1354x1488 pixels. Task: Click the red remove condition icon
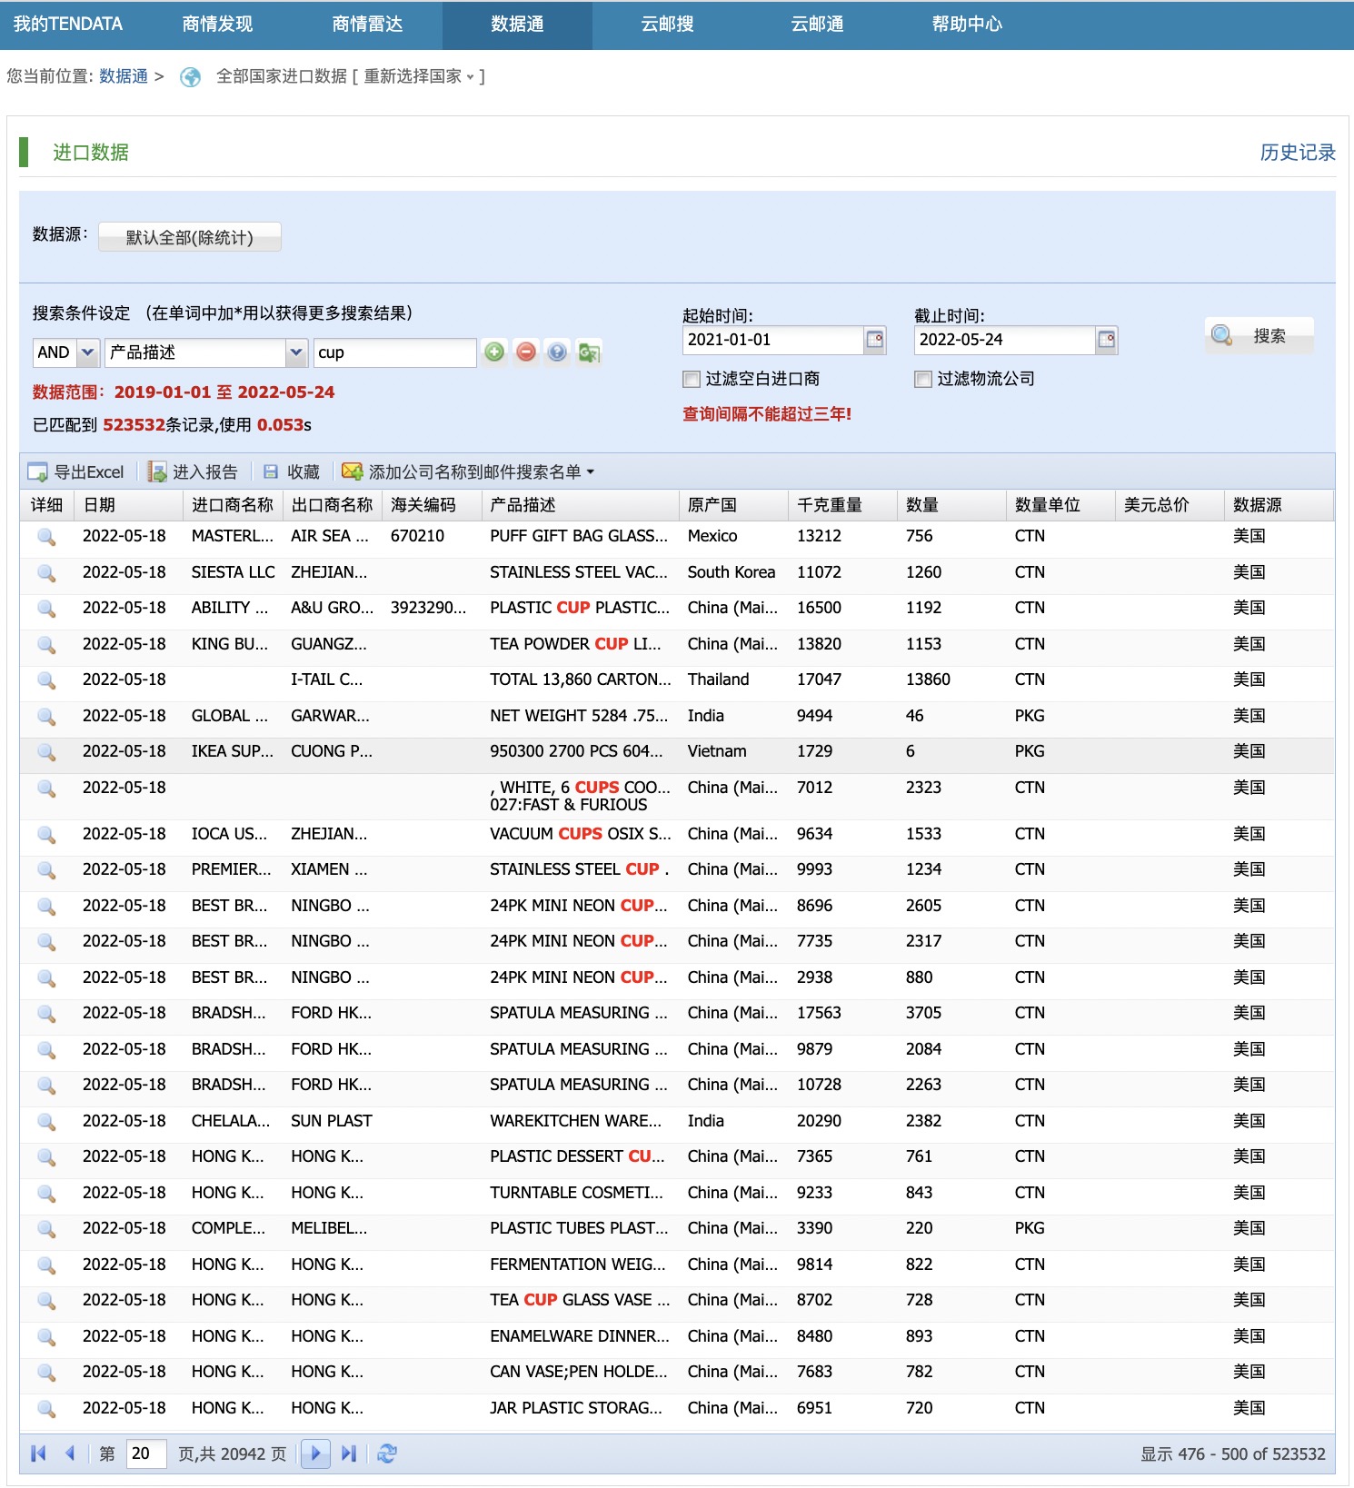526,352
